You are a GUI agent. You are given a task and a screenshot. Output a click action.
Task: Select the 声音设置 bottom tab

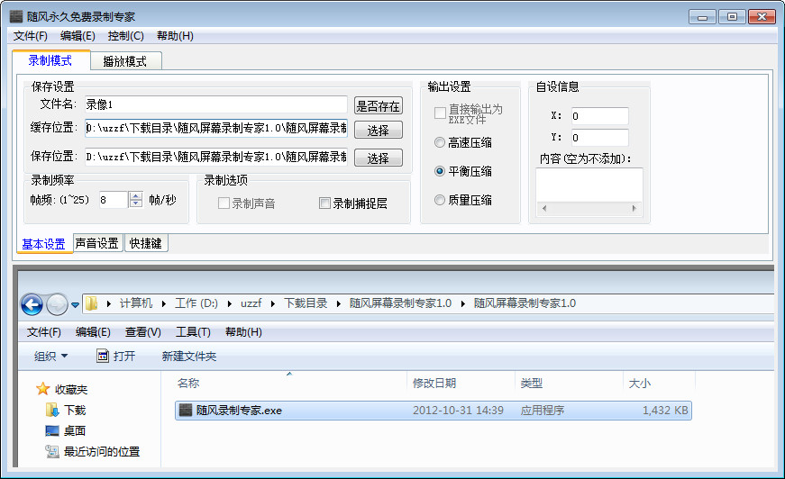click(97, 243)
